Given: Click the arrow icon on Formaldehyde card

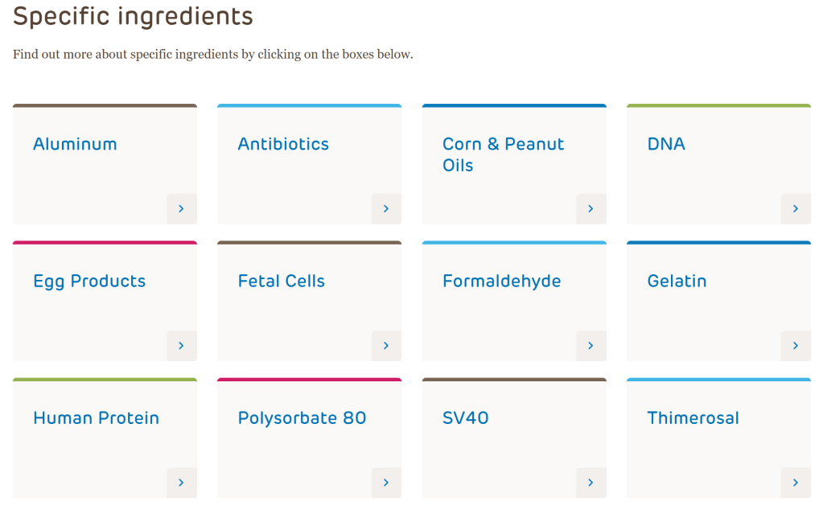Looking at the screenshot, I should coord(591,345).
